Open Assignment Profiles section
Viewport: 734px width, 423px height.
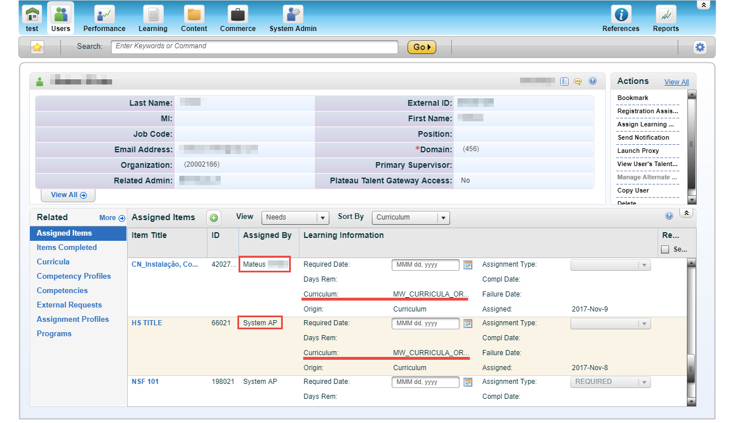pos(72,320)
